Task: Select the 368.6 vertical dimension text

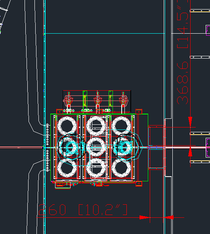Action: (183, 83)
